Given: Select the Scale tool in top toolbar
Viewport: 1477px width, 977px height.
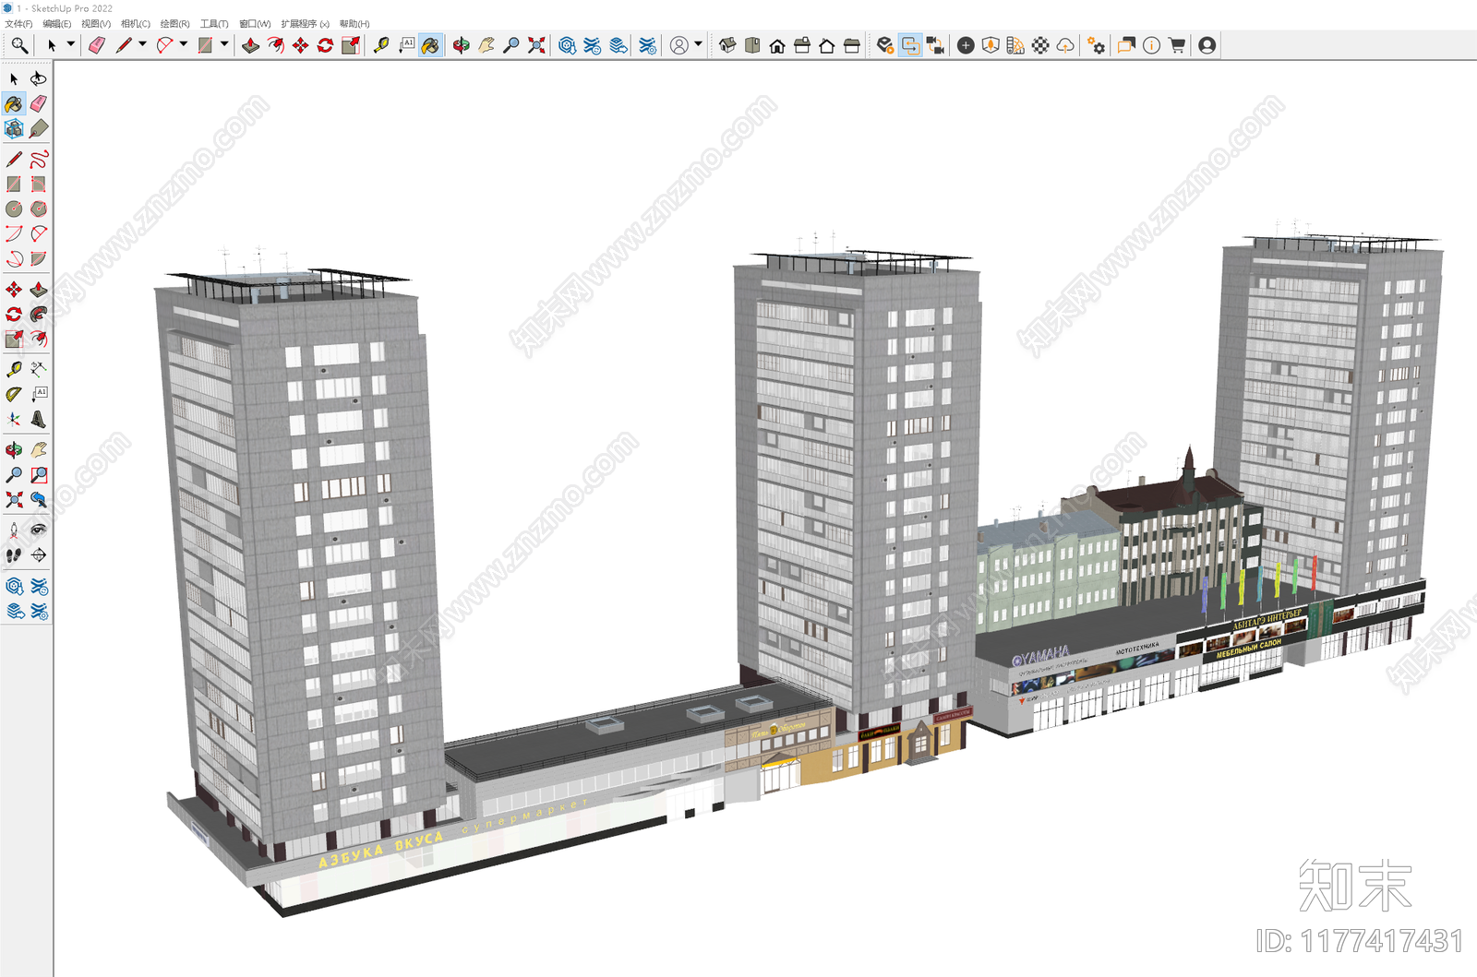Looking at the screenshot, I should point(350,45).
